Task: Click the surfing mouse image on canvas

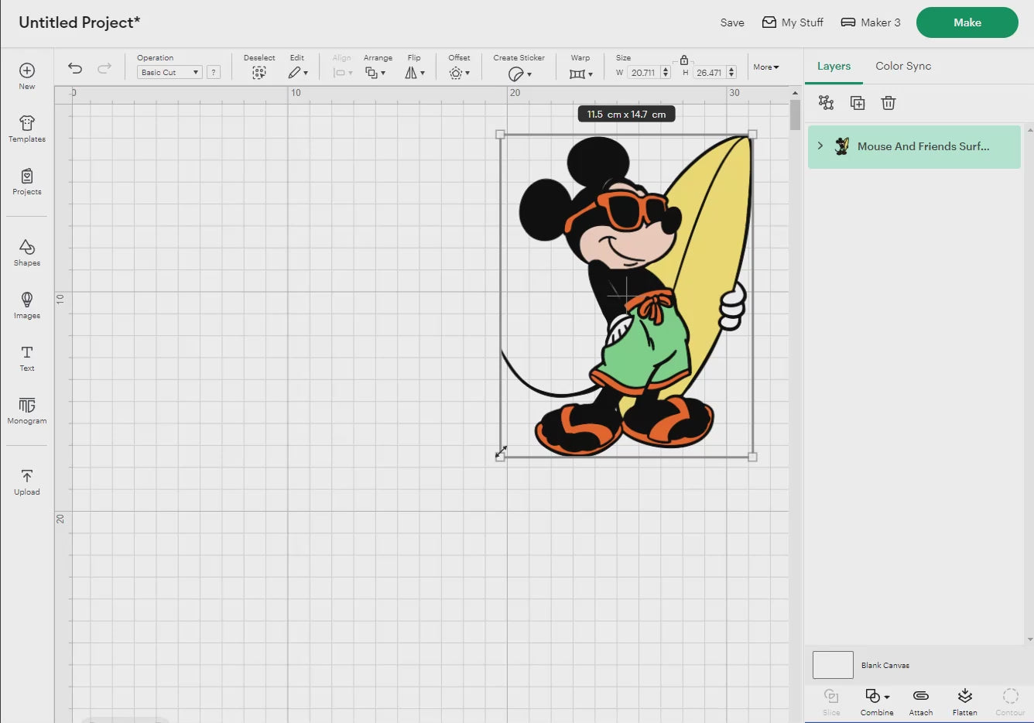Action: pyautogui.click(x=627, y=296)
